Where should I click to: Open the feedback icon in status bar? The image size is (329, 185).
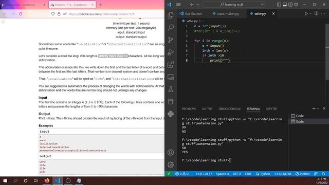click(x=316, y=174)
